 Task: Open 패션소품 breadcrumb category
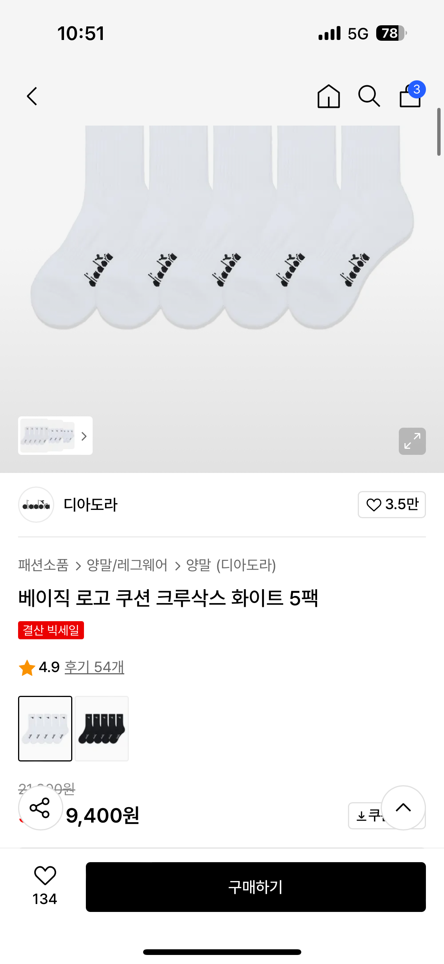[43, 565]
